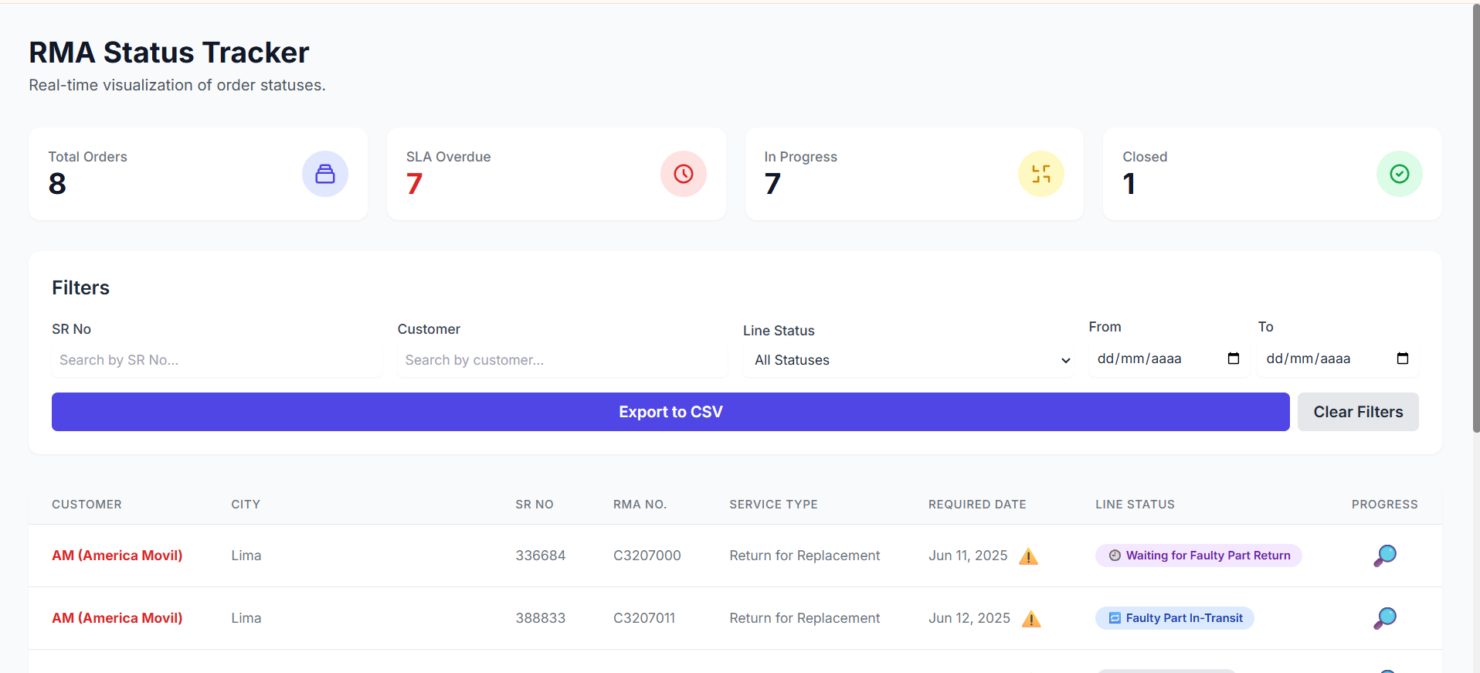Click RMA number C3207011

click(644, 618)
